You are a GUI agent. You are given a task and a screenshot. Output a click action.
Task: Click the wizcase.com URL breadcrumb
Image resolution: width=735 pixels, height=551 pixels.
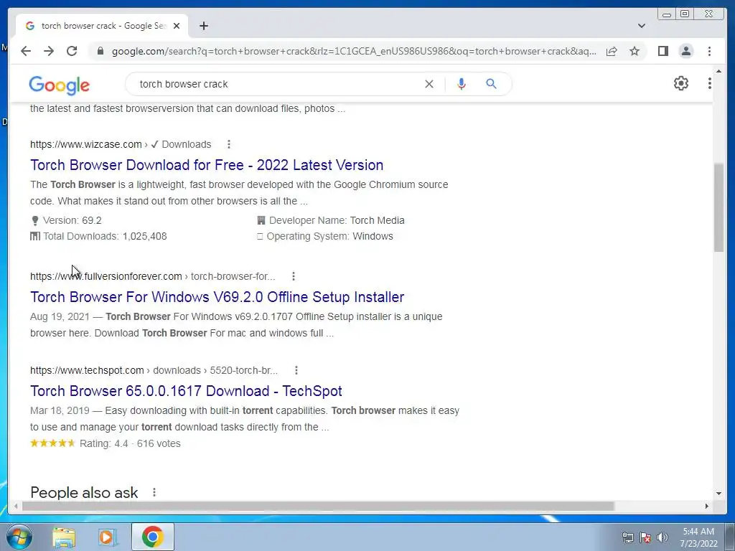121,144
